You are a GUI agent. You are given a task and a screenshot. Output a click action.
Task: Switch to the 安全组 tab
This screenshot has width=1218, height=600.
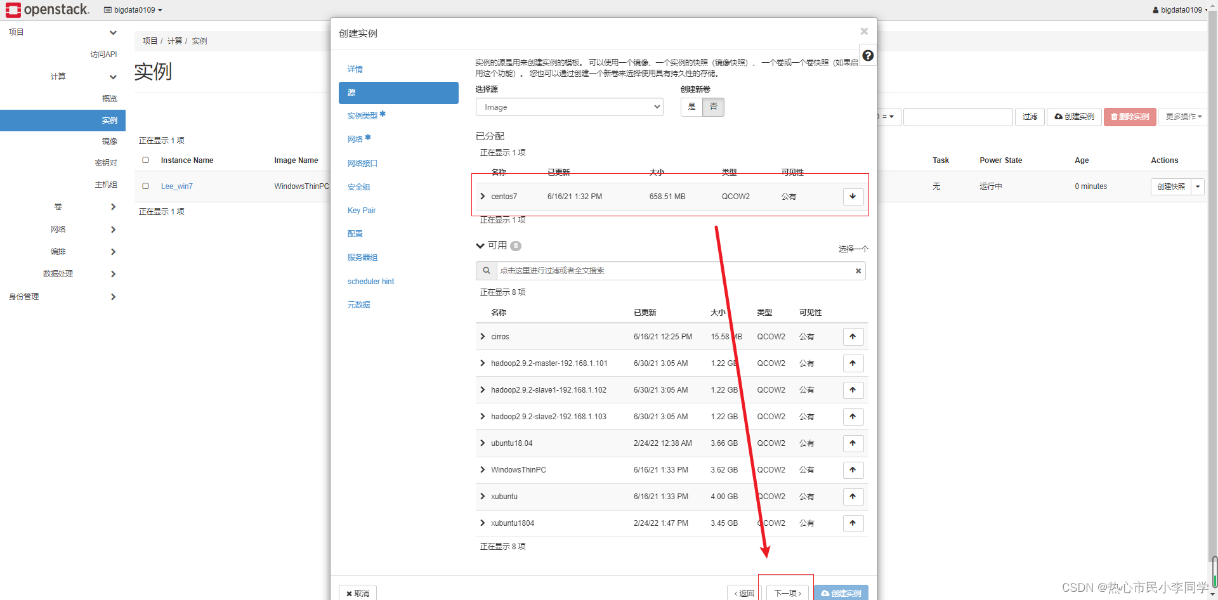[x=358, y=187]
